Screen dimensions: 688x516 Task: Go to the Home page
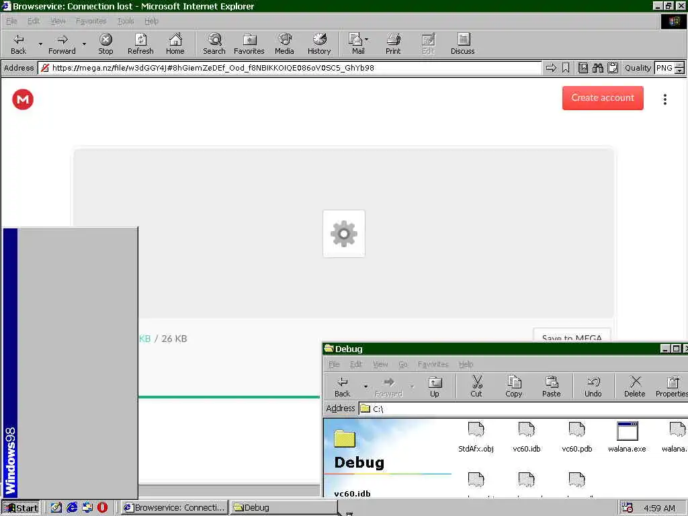(175, 44)
